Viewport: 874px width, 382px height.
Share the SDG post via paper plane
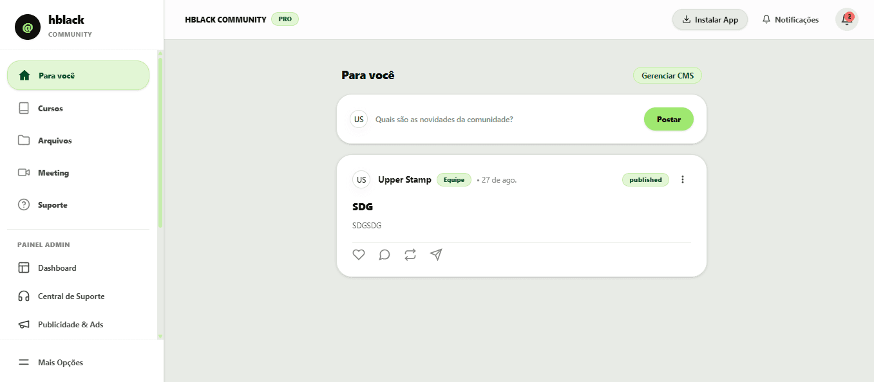pos(436,255)
